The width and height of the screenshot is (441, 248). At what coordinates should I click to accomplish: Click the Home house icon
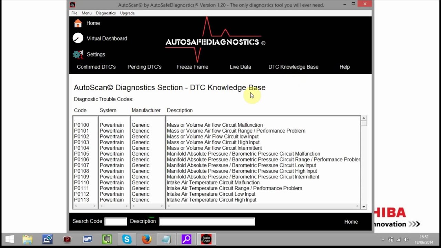78,23
